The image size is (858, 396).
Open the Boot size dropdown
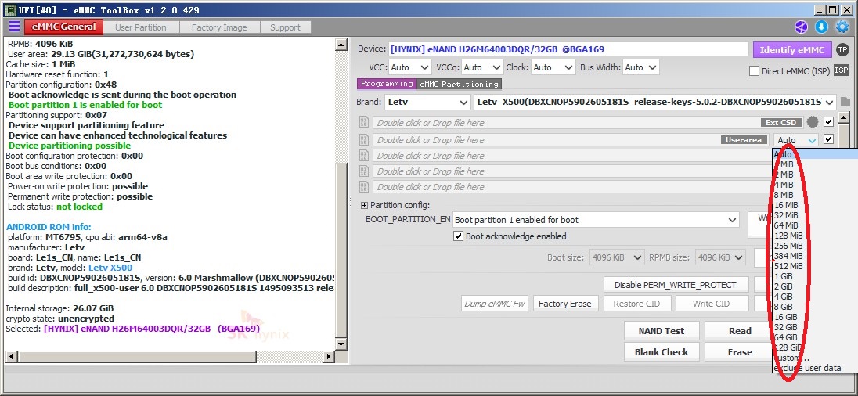617,257
